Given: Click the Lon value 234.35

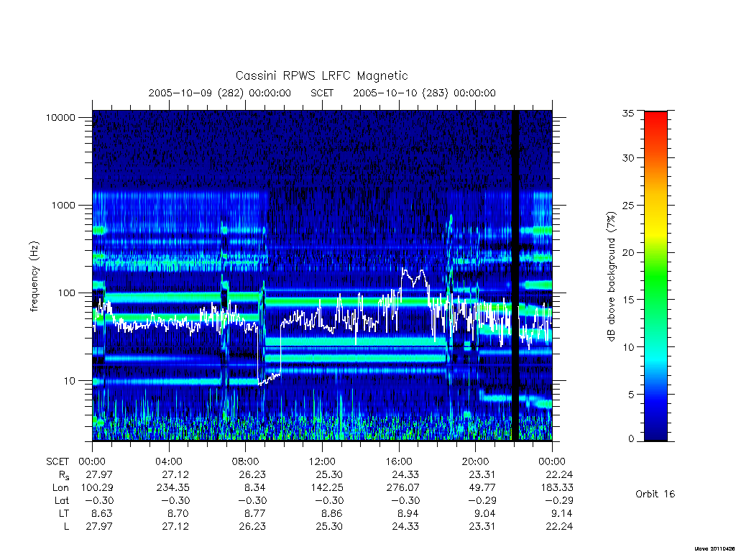Looking at the screenshot, I should click(x=172, y=488).
